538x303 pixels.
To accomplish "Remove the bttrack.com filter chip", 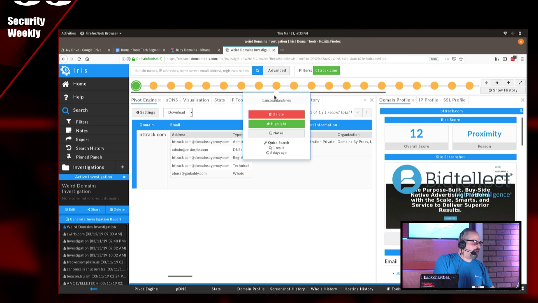I will click(x=326, y=71).
